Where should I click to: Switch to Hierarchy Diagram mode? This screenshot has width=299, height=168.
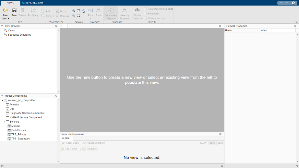(125, 14)
